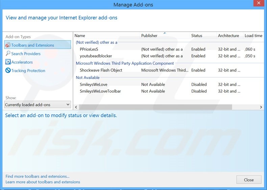Select the Shockwave Flash Object add-on
The image size is (267, 190).
(169, 70)
